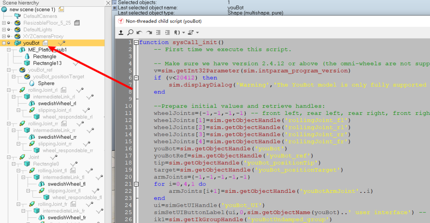
Task: Click the youBot child script icon
Action: point(45,43)
